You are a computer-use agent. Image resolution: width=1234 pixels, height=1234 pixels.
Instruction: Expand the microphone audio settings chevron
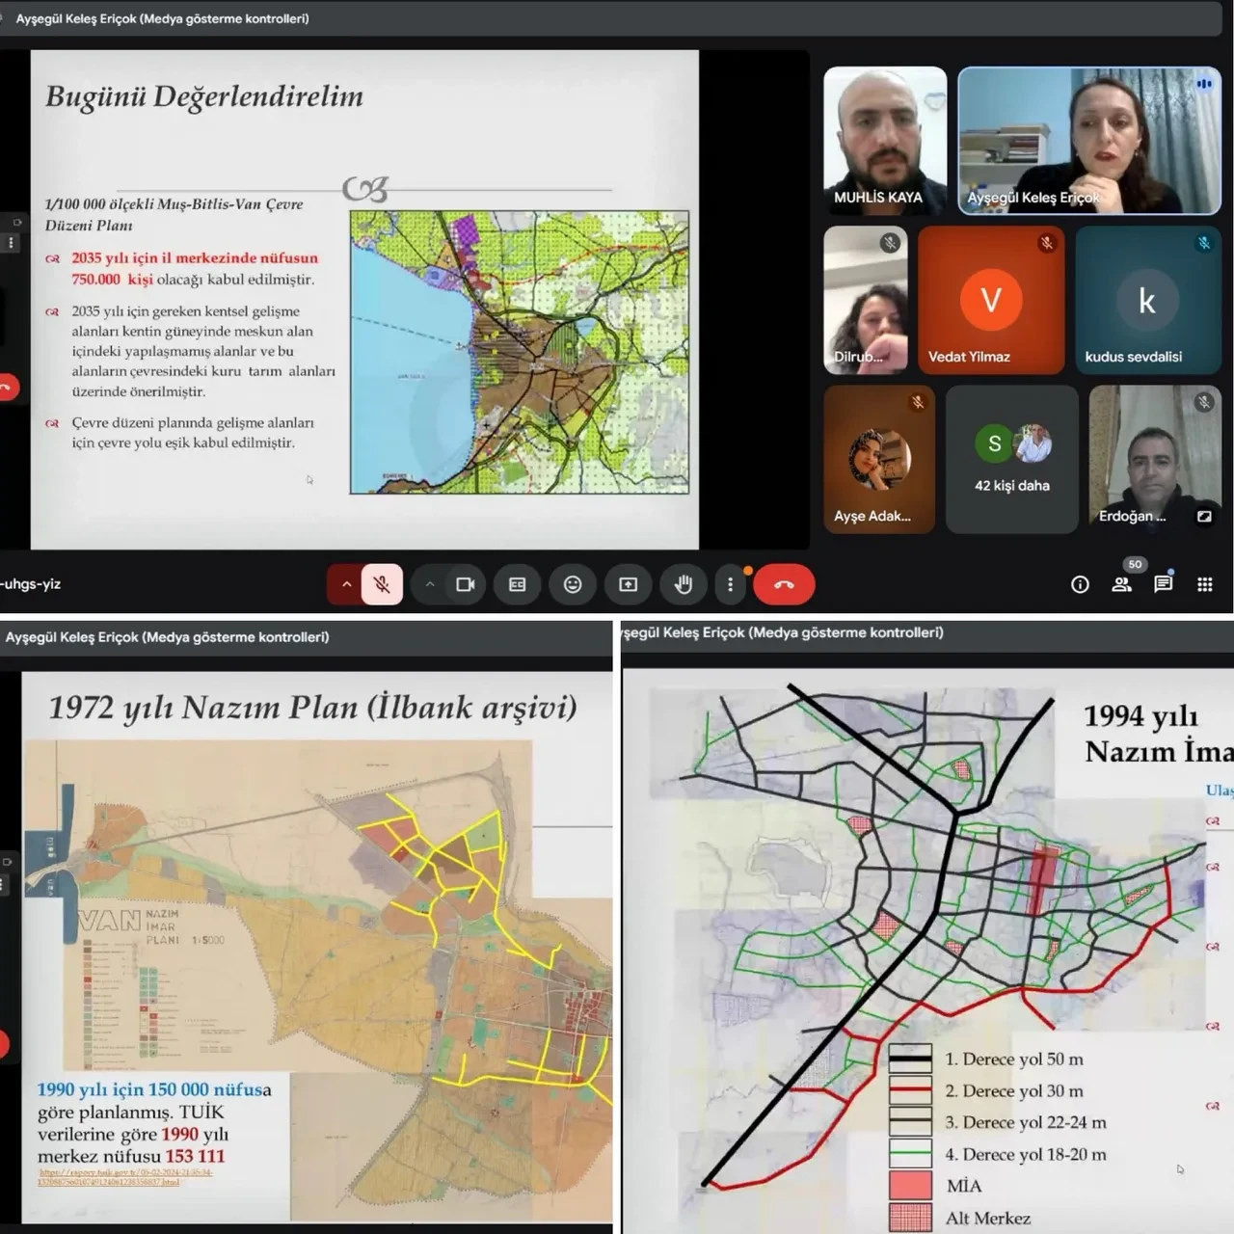coord(346,584)
